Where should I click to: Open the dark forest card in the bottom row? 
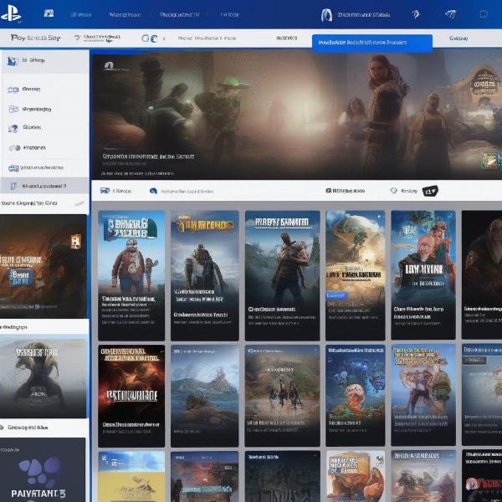pyautogui.click(x=283, y=476)
